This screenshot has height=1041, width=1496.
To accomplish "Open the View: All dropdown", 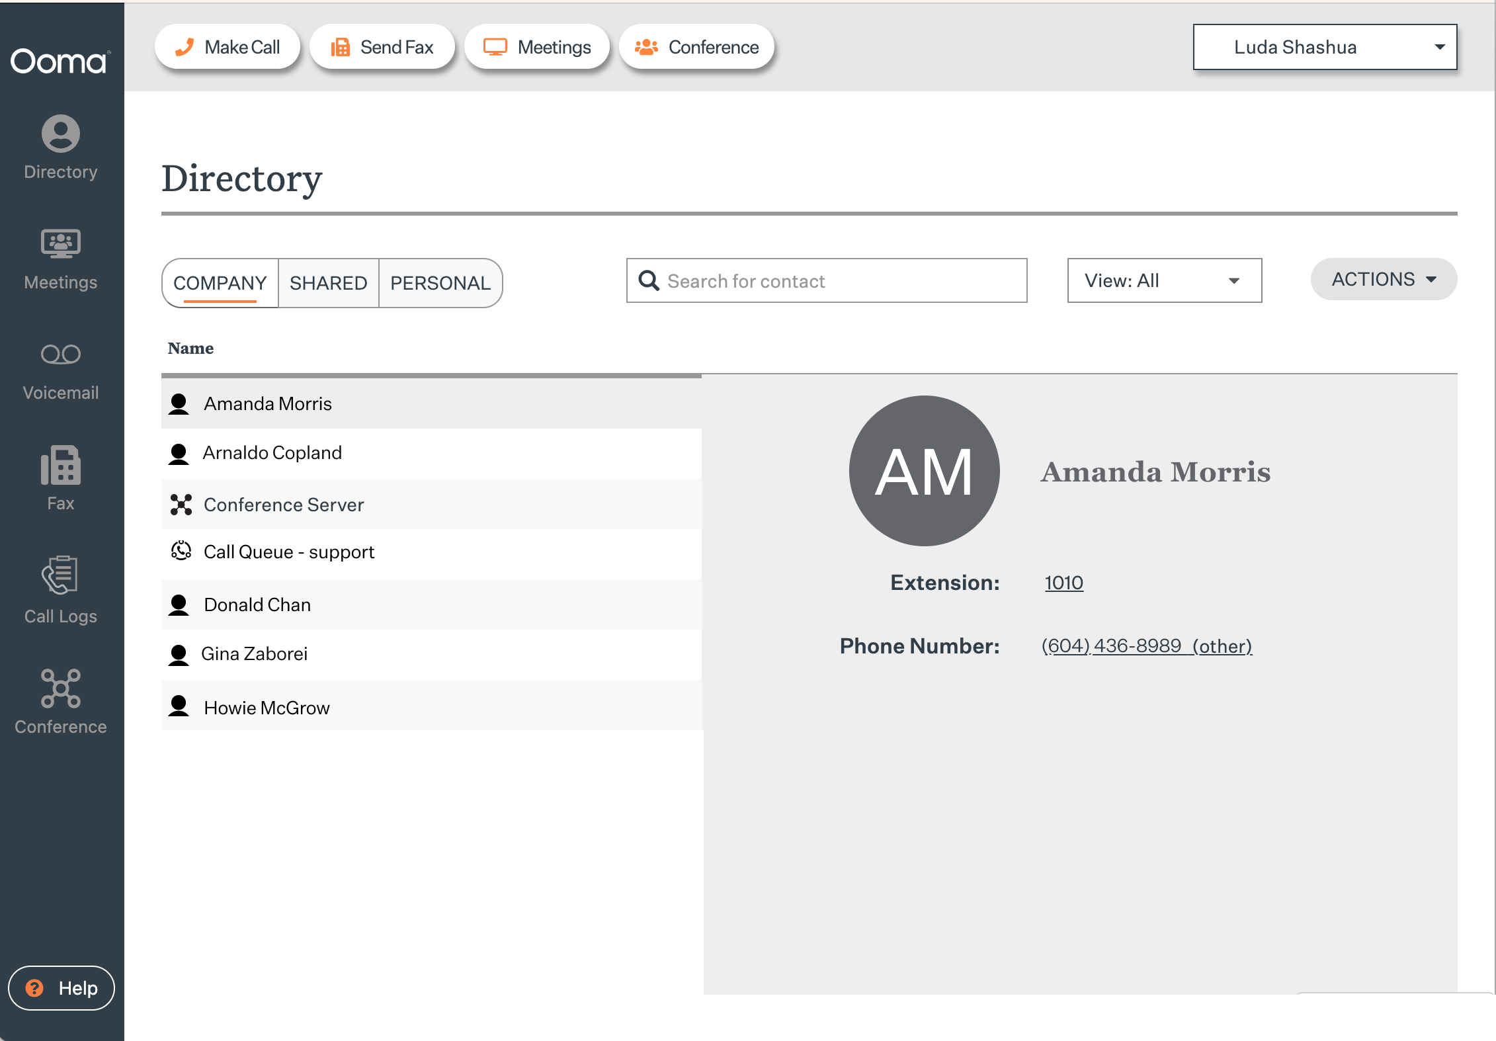I will click(1164, 281).
